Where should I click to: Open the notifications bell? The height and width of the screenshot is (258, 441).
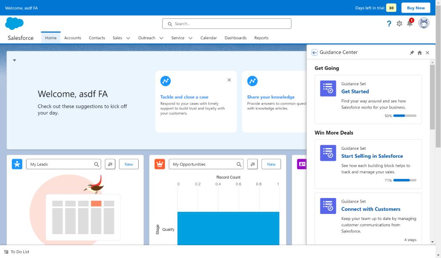click(409, 23)
